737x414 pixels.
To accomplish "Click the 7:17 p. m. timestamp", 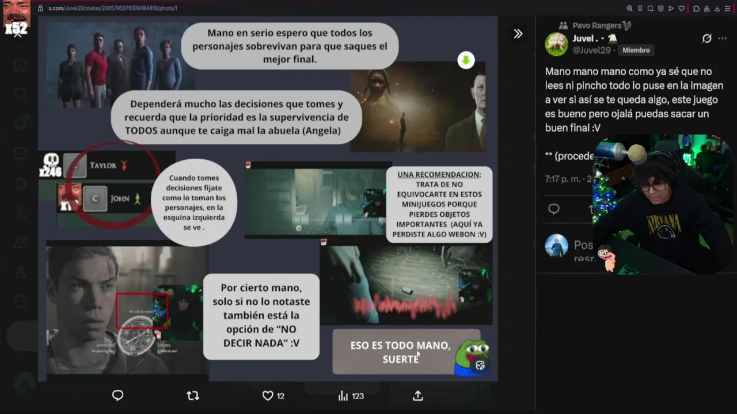I will click(564, 179).
